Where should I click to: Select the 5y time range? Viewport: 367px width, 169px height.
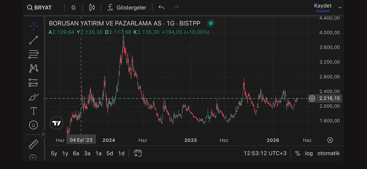click(54, 153)
